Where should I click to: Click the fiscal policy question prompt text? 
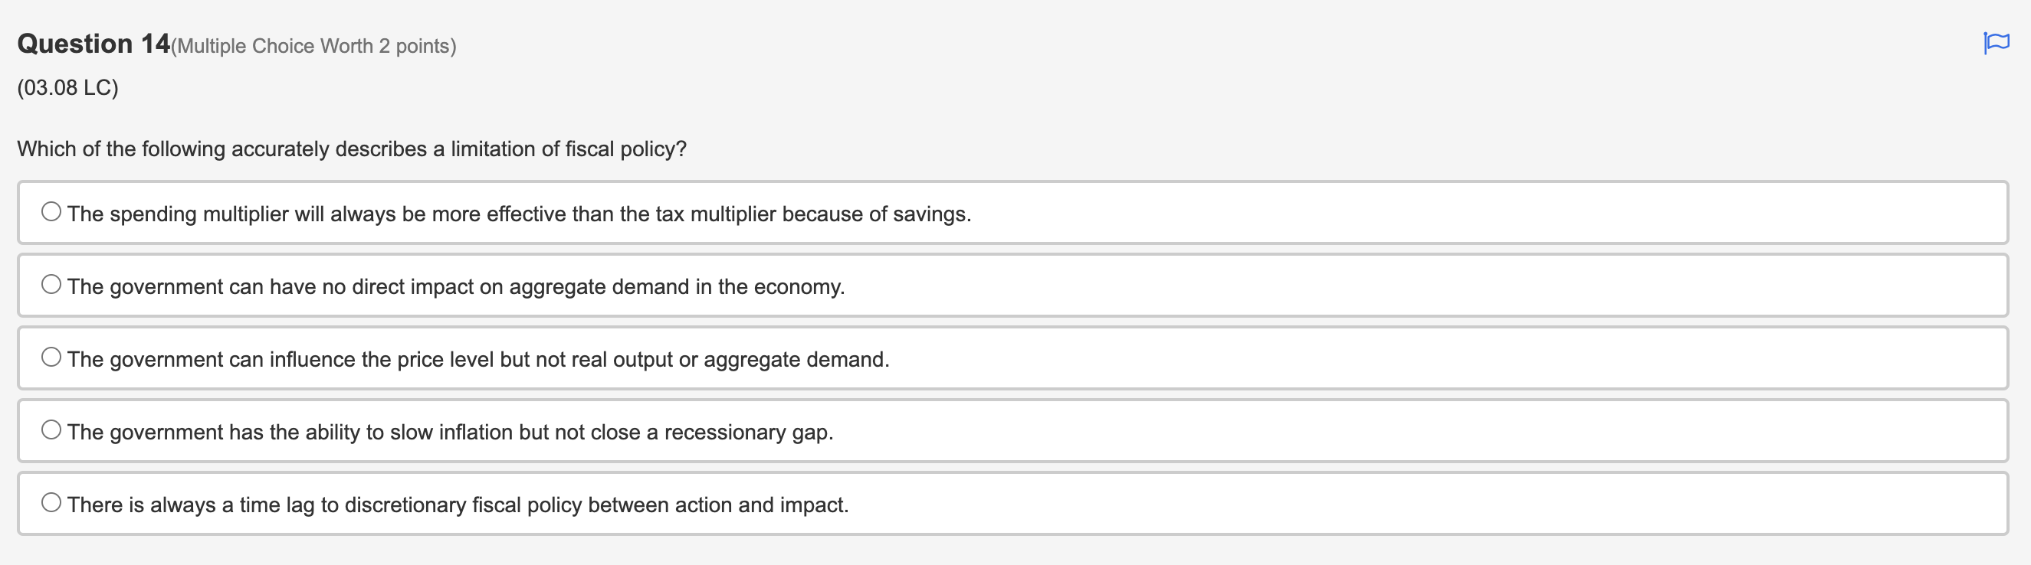pos(351,149)
